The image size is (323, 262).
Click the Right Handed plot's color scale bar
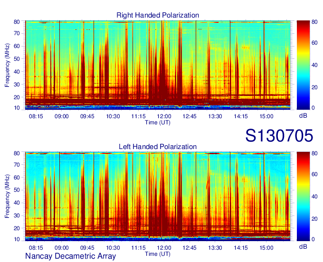pos(303,65)
